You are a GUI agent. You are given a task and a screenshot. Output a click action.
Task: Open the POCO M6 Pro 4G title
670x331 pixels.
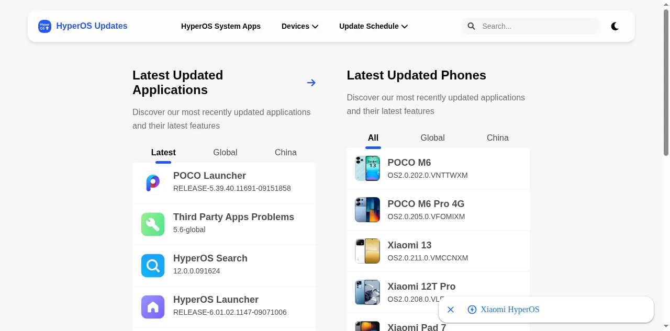[x=426, y=204]
